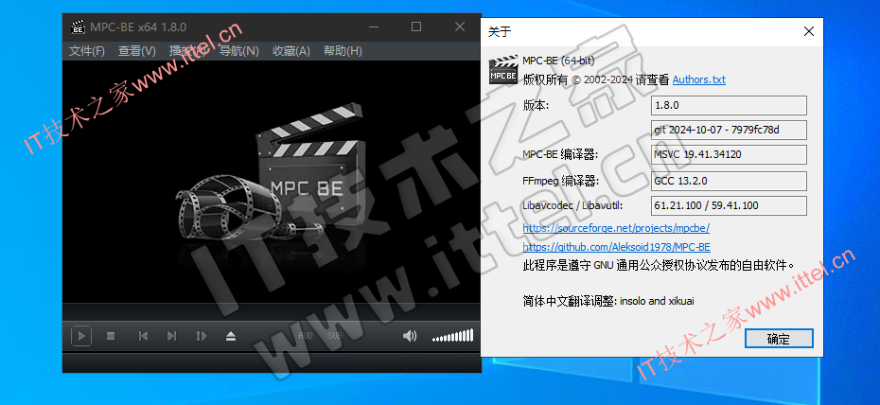Click the Libavcodec / Libavutil label
Screen dimensions: 880x405
(573, 206)
